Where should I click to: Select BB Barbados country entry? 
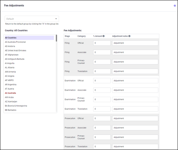tap(11, 110)
